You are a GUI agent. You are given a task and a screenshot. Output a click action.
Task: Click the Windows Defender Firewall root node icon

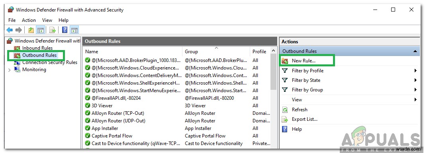[x=10, y=41]
